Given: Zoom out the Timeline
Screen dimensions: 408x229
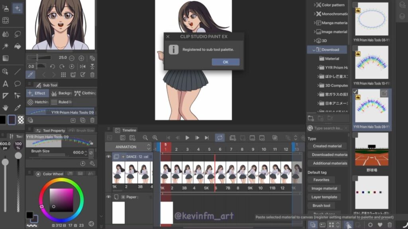Looking at the screenshot, I should (x=145, y=138).
